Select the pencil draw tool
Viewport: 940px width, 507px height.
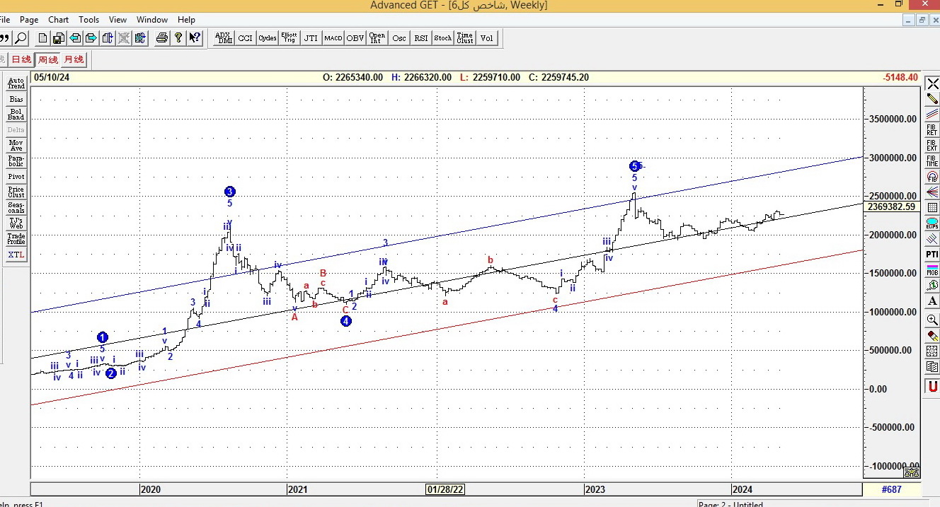[x=932, y=100]
